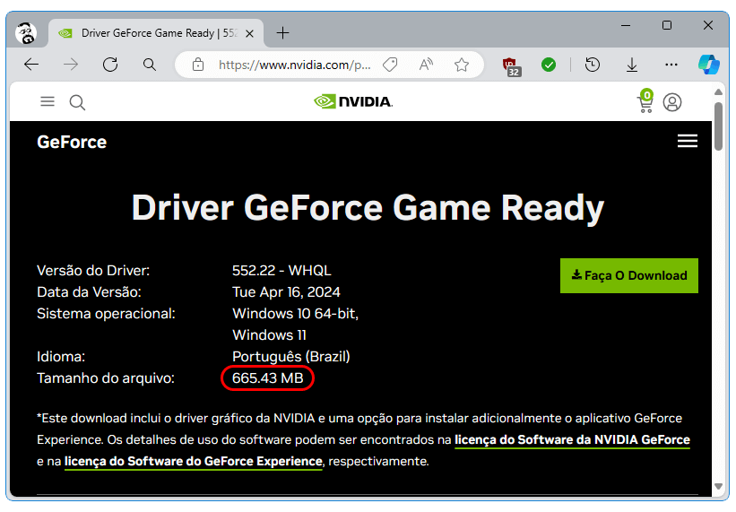Open the Read aloud icon
This screenshot has width=736, height=512.
[426, 65]
